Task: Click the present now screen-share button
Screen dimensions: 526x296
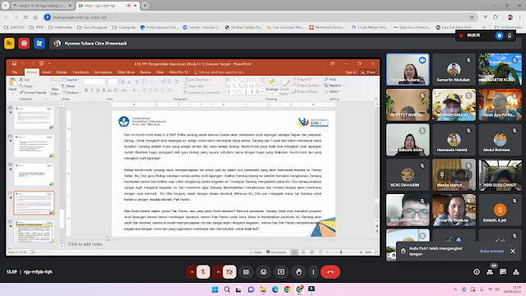Action: (x=281, y=272)
